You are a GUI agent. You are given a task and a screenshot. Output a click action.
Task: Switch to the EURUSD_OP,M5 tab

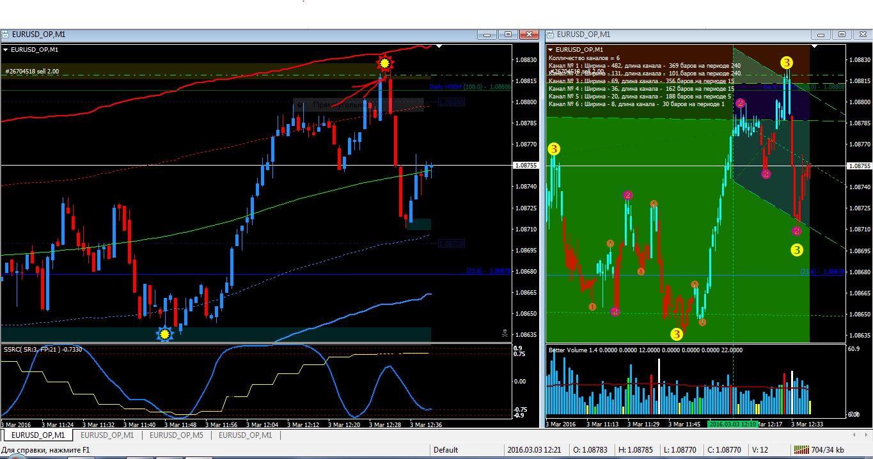(177, 435)
